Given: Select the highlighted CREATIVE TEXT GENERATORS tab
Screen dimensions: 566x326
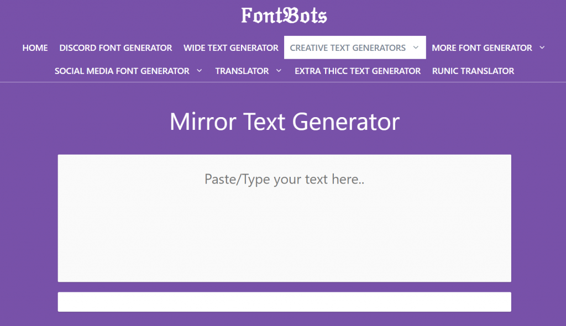Looking at the screenshot, I should coord(348,48).
